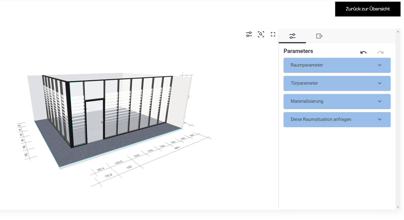The width and height of the screenshot is (404, 220).
Task: Click the 100 dimension label
Action: point(129,167)
